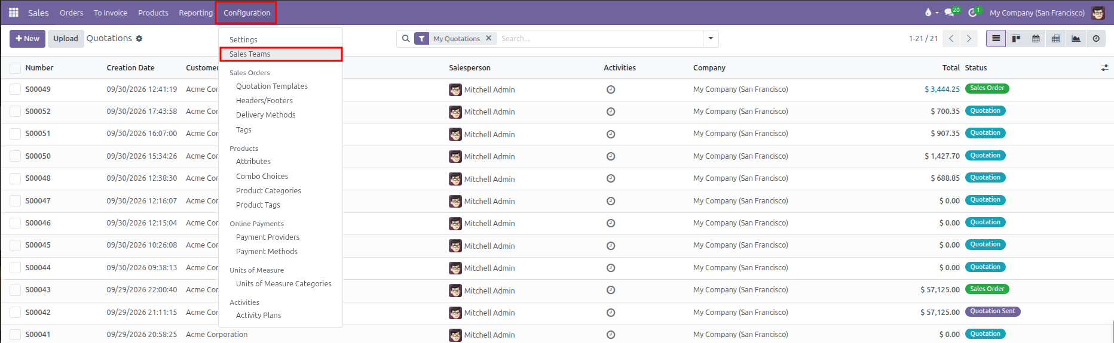Expand the search options dropdown arrow
Image resolution: width=1114 pixels, height=343 pixels.
(711, 39)
